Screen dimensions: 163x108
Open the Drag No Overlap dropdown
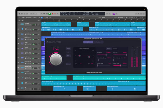(x=121, y=18)
